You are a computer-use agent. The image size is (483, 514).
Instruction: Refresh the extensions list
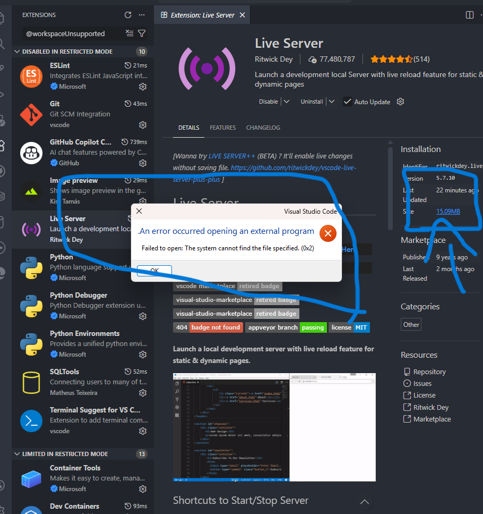(x=128, y=15)
